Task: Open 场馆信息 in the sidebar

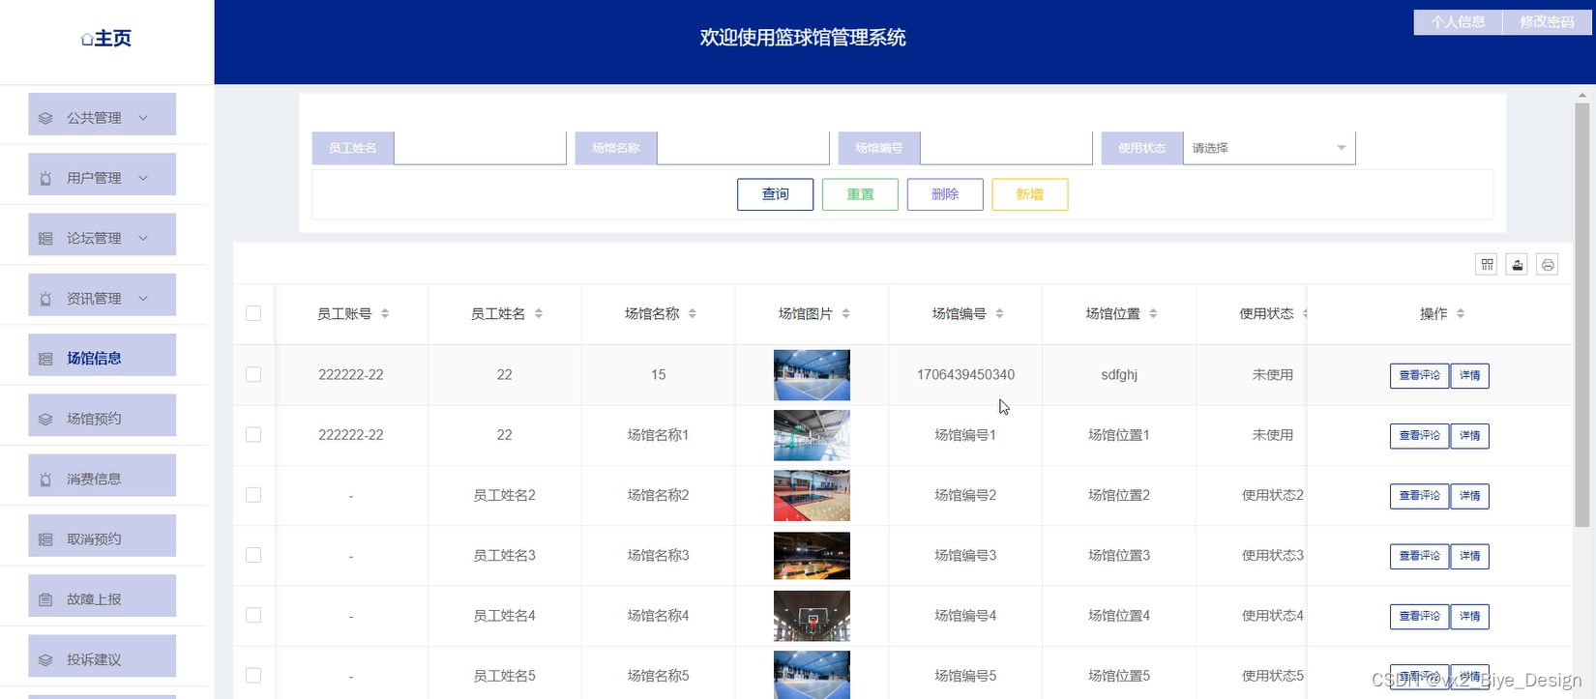Action: click(103, 355)
